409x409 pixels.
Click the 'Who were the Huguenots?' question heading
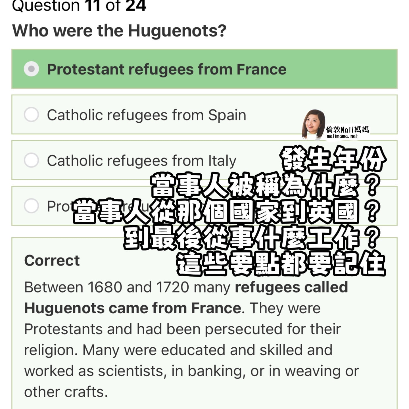click(119, 31)
